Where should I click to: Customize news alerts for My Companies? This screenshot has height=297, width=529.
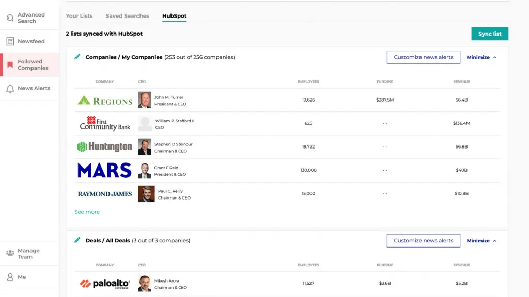pyautogui.click(x=423, y=57)
